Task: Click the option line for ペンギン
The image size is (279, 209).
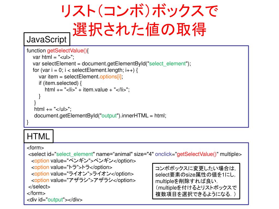Action: coord(83,161)
